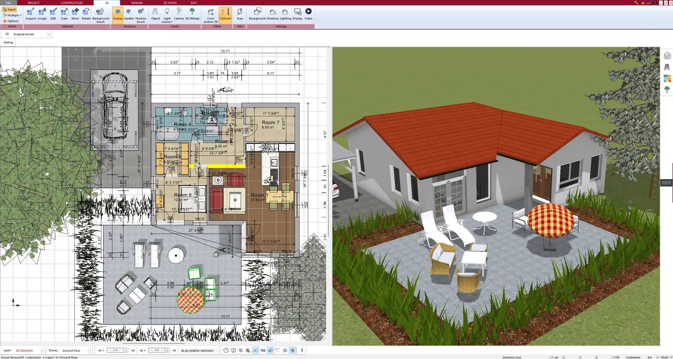
Task: Open the Storey dropdown showing Ground floor
Action: pyautogui.click(x=89, y=350)
